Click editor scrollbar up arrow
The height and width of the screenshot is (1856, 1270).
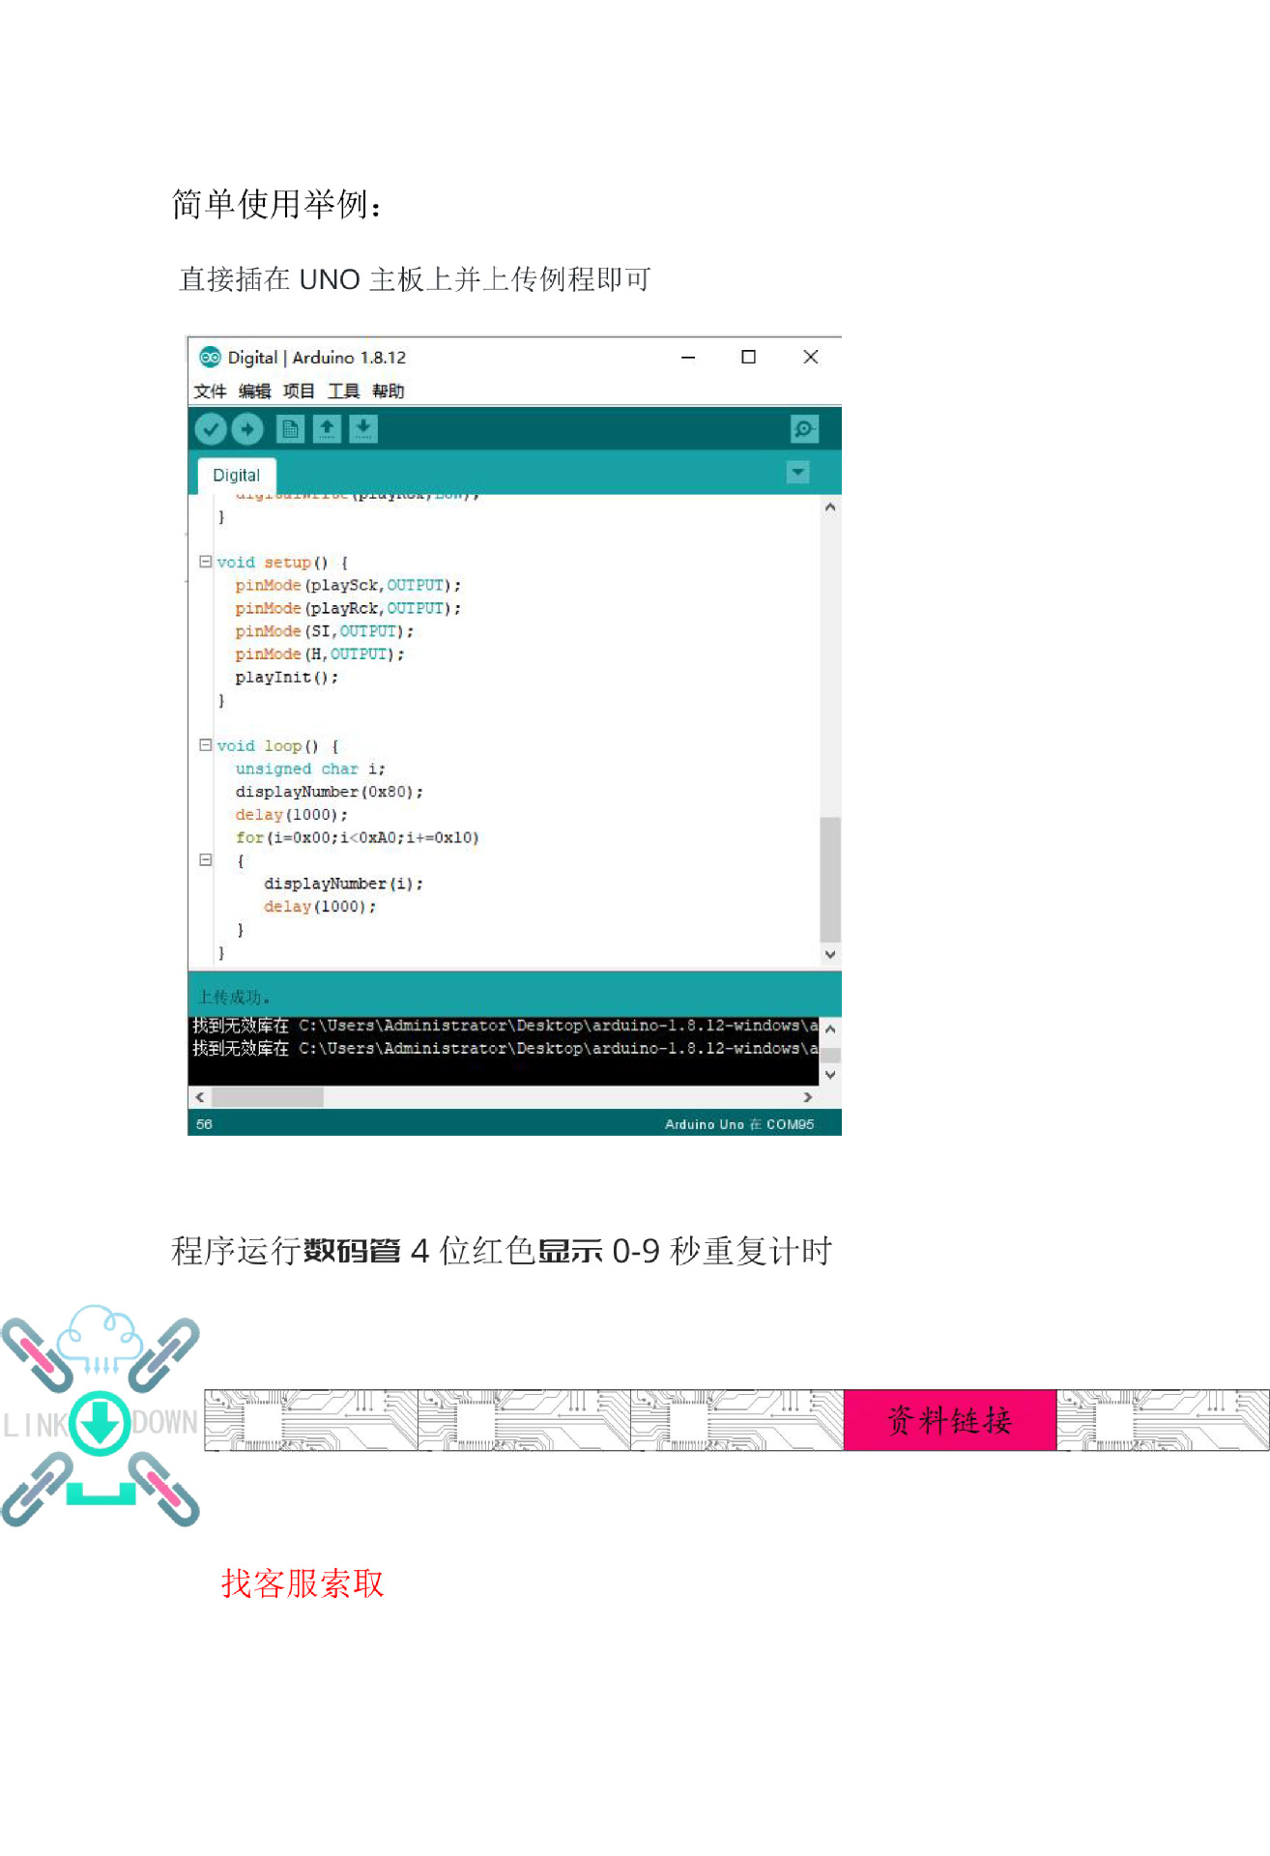tap(830, 507)
